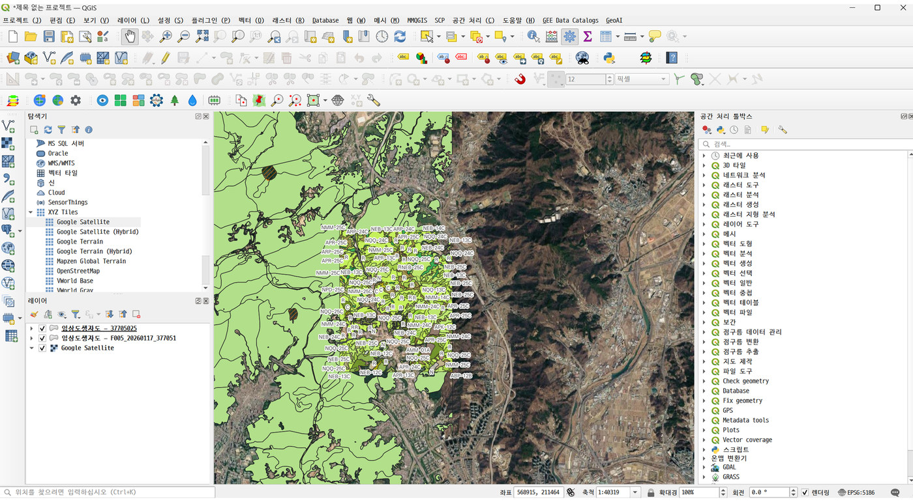Enable snapping with the red magnet icon
Image resolution: width=913 pixels, height=502 pixels.
click(x=520, y=79)
